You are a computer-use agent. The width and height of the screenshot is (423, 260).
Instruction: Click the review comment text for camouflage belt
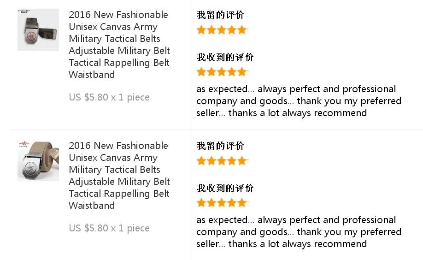pyautogui.click(x=299, y=101)
